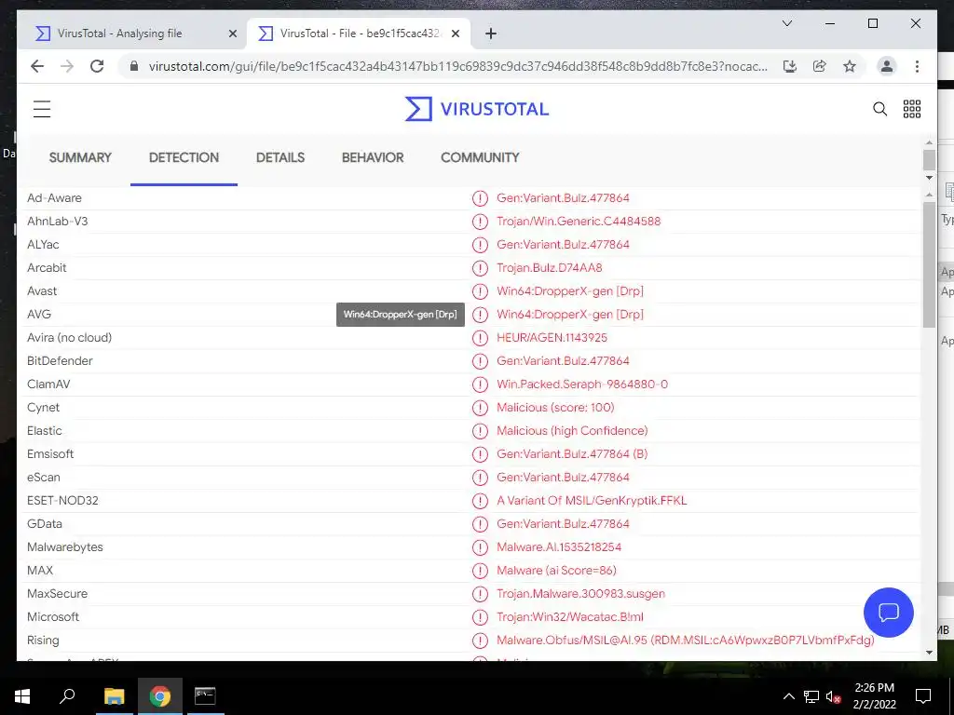
Task: Select the VirusTotal File be9c1f5cac432 tab
Action: 358,34
